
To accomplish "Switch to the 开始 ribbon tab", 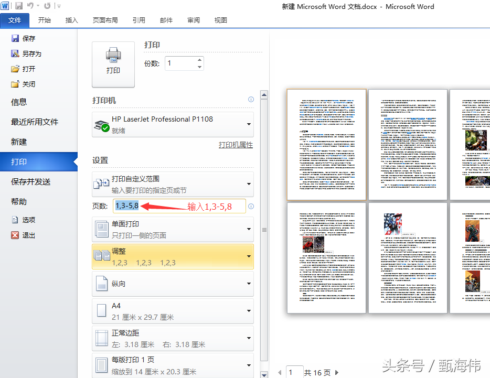I will [45, 20].
